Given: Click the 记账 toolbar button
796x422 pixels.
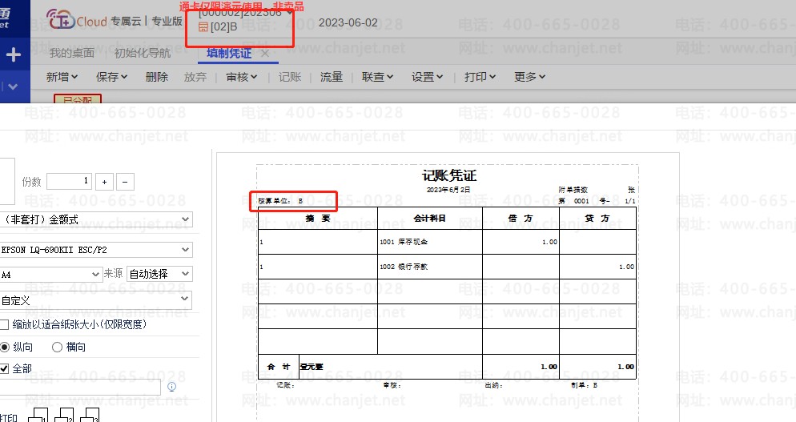Looking at the screenshot, I should (x=289, y=77).
